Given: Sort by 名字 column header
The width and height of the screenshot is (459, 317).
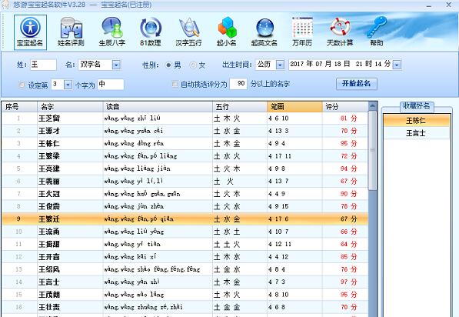Looking at the screenshot, I should 70,107.
